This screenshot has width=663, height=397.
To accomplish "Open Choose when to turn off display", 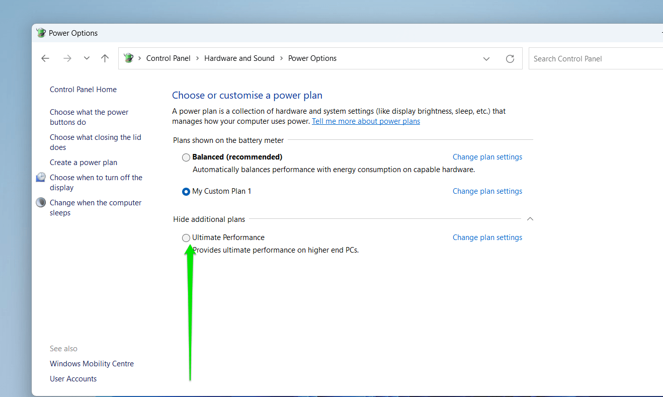I will click(96, 183).
